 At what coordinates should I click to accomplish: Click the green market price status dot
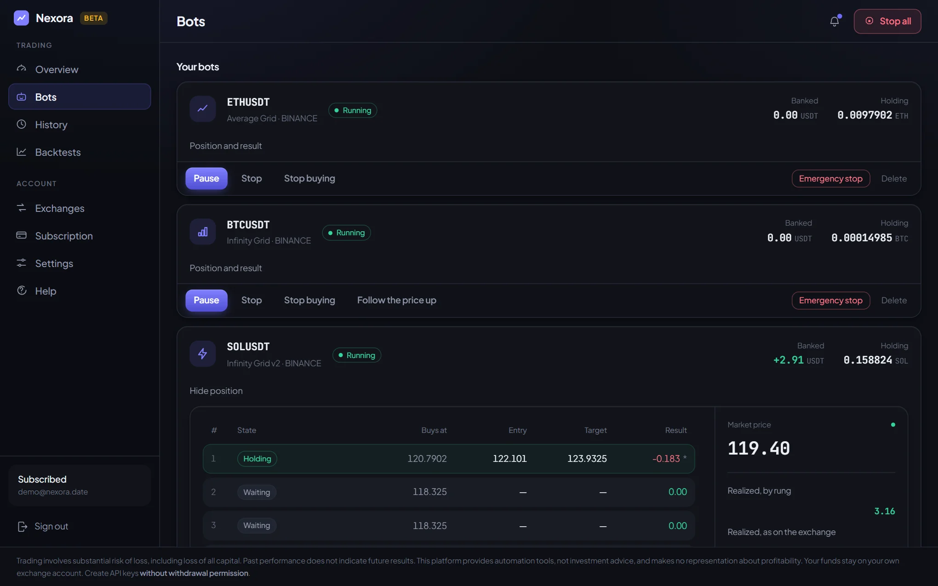[893, 425]
